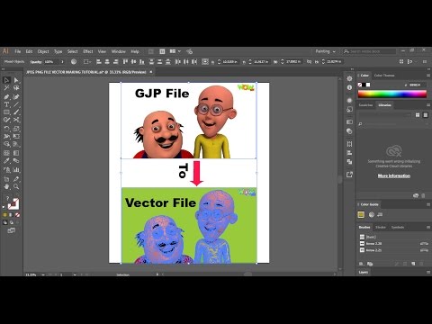
Task: Select the Rotate tool
Action: click(x=6, y=129)
